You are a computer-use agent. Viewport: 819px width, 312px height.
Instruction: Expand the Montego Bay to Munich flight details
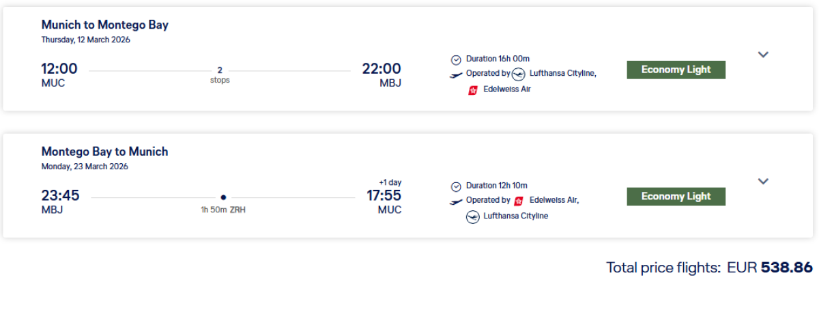[763, 181]
